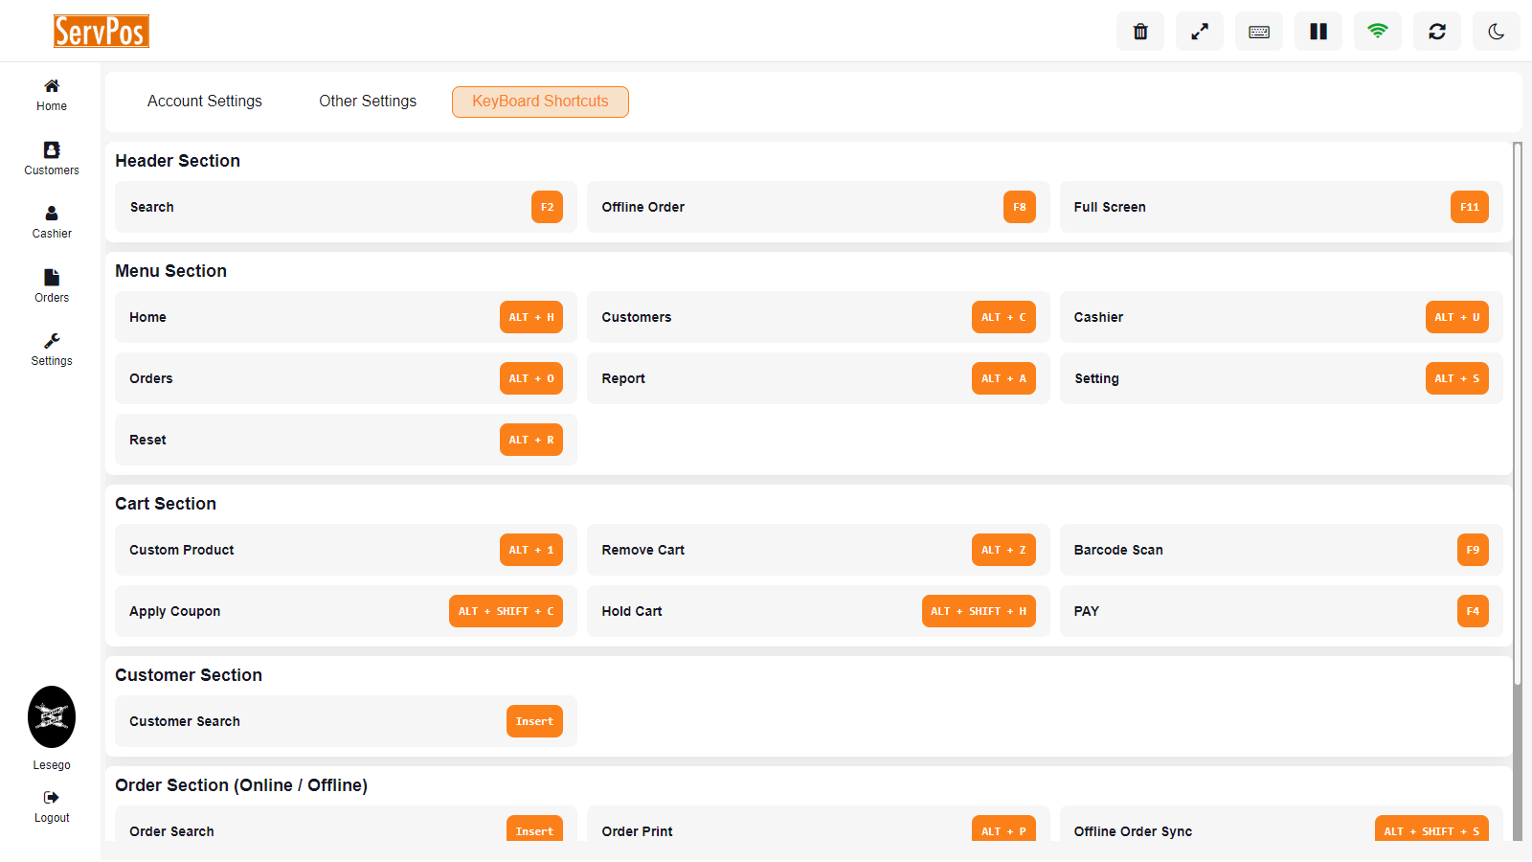Toggle full screen with the expand arrows icon

pyautogui.click(x=1200, y=32)
